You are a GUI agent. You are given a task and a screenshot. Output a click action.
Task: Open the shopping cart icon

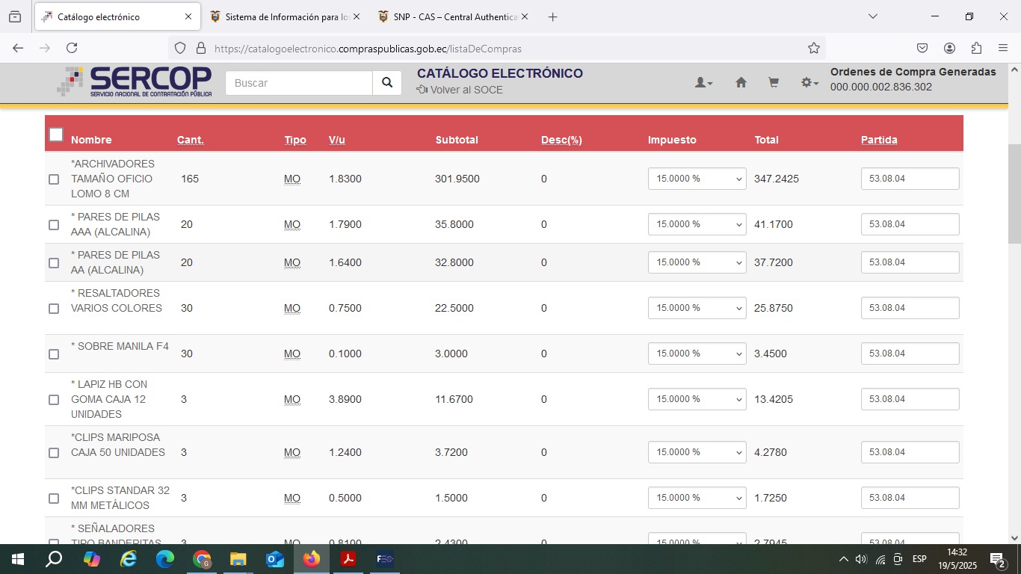tap(774, 83)
